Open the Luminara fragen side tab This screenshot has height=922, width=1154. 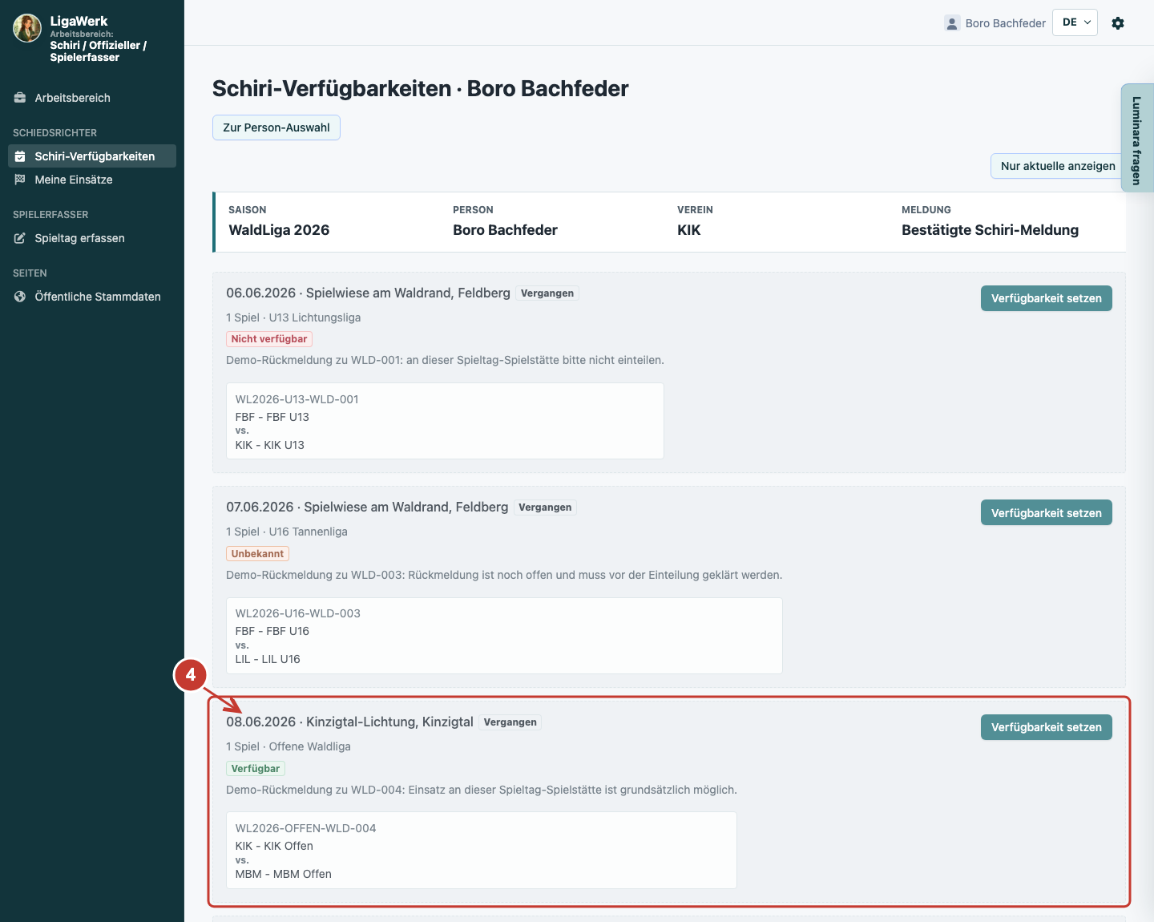coord(1136,138)
